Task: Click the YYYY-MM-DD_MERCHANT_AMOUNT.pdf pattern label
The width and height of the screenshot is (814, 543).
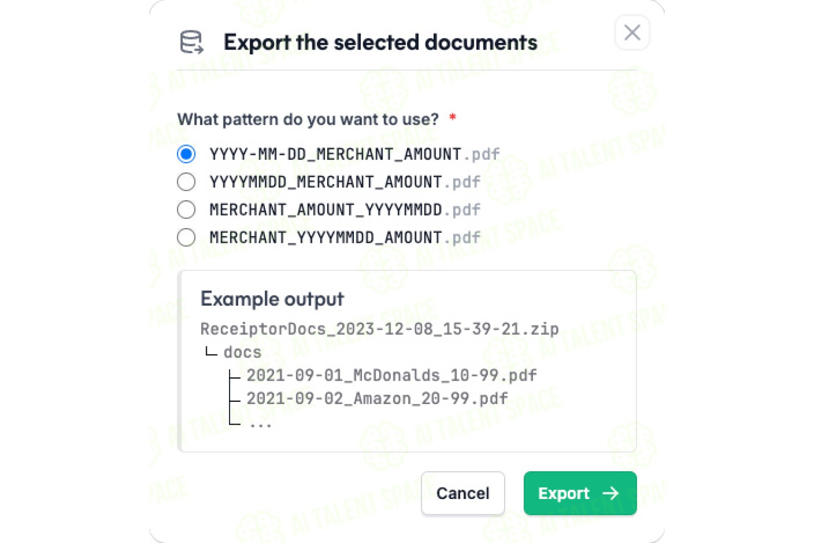Action: (x=354, y=154)
